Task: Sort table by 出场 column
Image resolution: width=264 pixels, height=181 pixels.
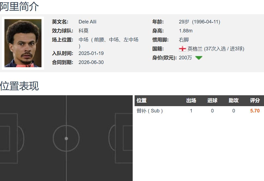Action: [191, 100]
